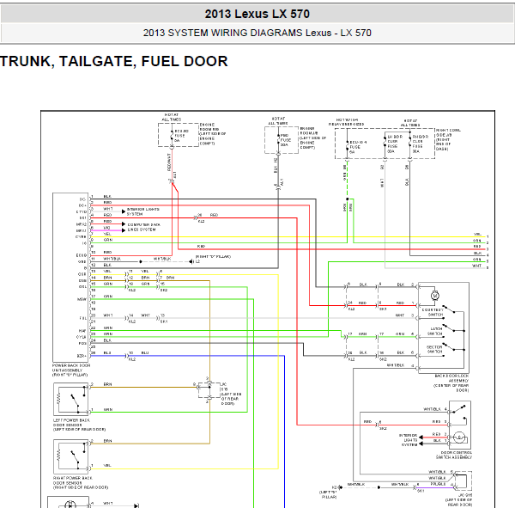Click the J/C S16 junction connector box
515x508 pixels.
pos(209,390)
